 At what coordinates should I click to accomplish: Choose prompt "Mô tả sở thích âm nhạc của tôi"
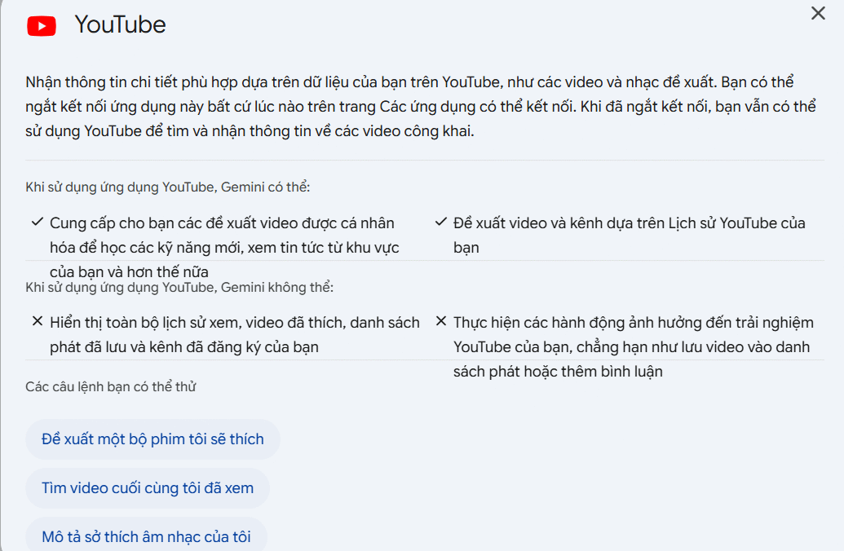point(147,536)
